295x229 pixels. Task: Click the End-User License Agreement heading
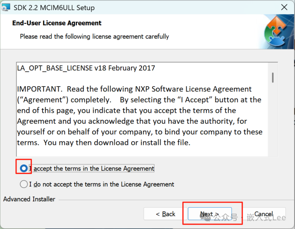pyautogui.click(x=57, y=23)
